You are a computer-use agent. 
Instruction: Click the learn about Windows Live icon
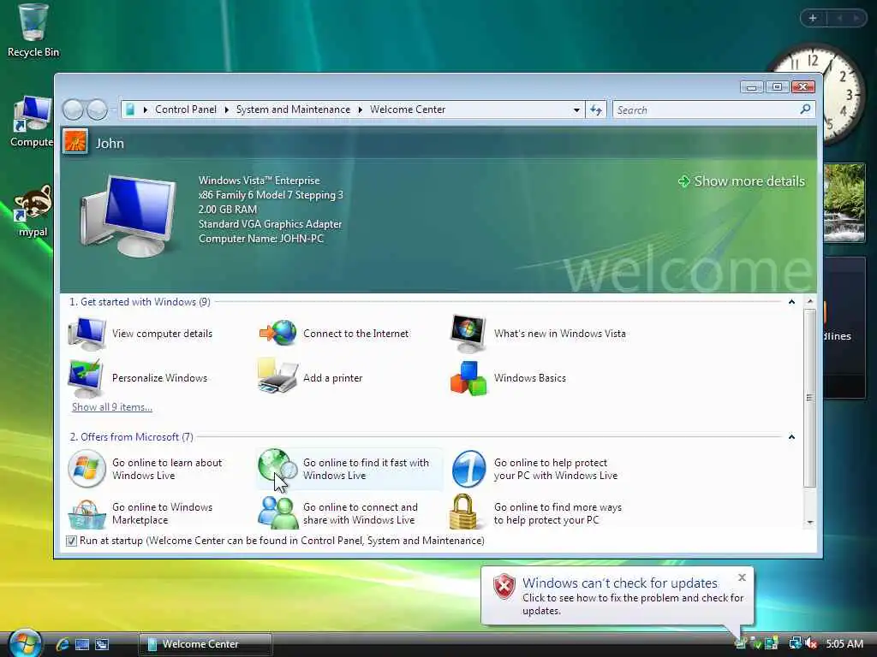tap(87, 469)
